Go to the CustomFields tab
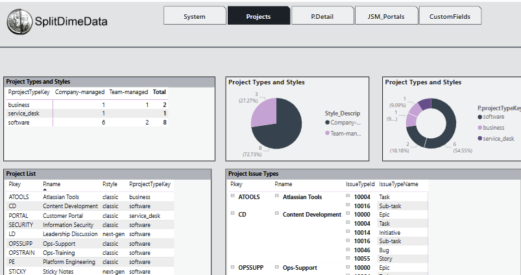Screen dimensions: 521x275 [x=450, y=17]
